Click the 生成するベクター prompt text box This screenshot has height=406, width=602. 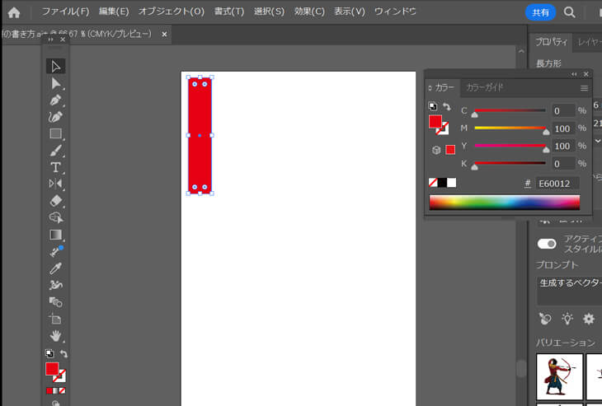[x=569, y=290]
